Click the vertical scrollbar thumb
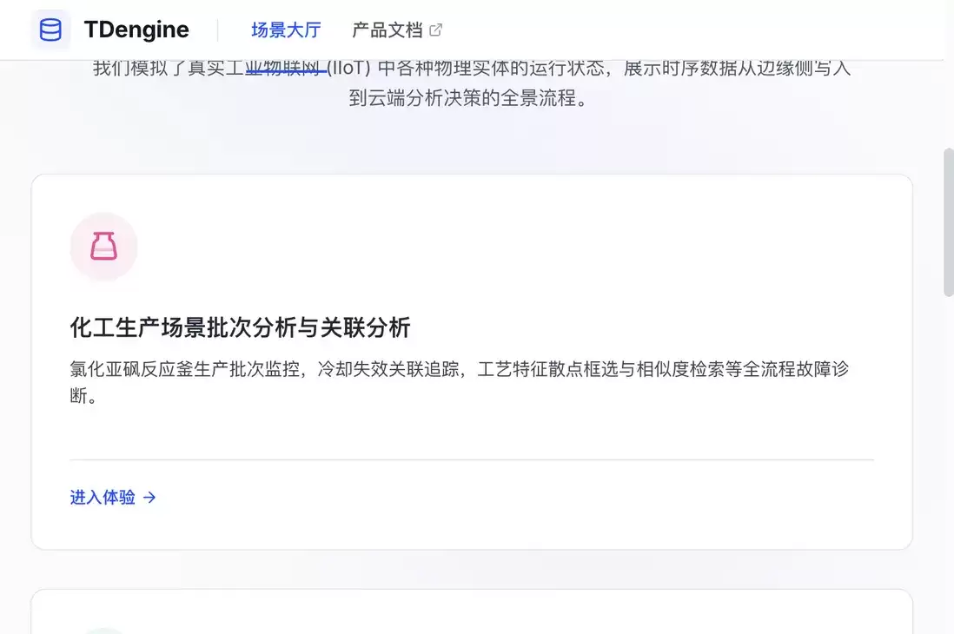The image size is (954, 634). (948, 222)
